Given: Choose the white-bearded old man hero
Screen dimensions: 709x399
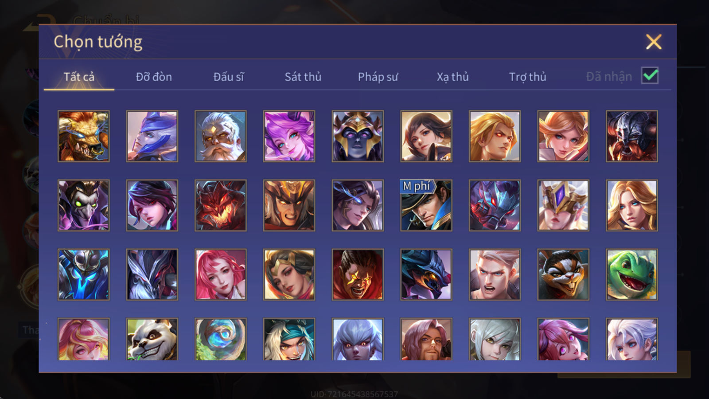Looking at the screenshot, I should coord(221,136).
